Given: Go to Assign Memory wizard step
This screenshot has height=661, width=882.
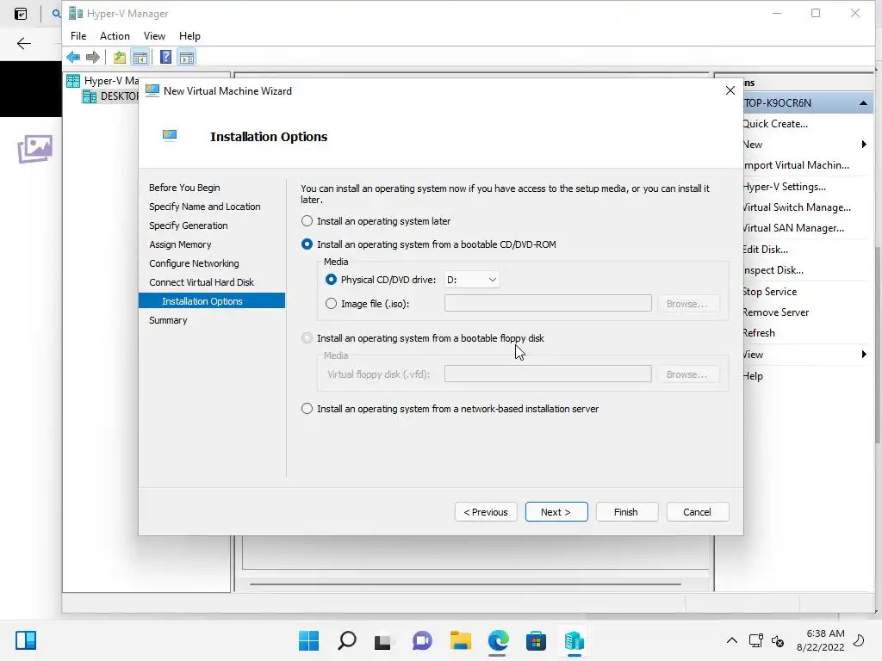Looking at the screenshot, I should point(180,244).
